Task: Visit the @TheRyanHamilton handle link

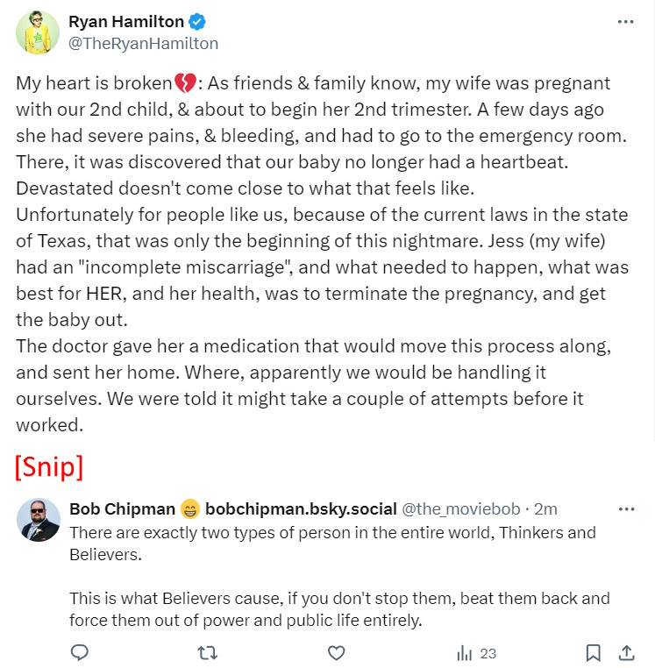Action: pos(143,43)
